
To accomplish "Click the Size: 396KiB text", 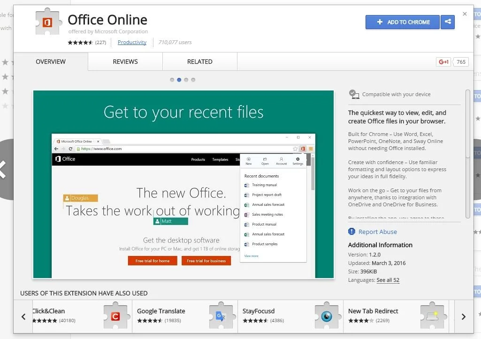I will [x=362, y=271].
